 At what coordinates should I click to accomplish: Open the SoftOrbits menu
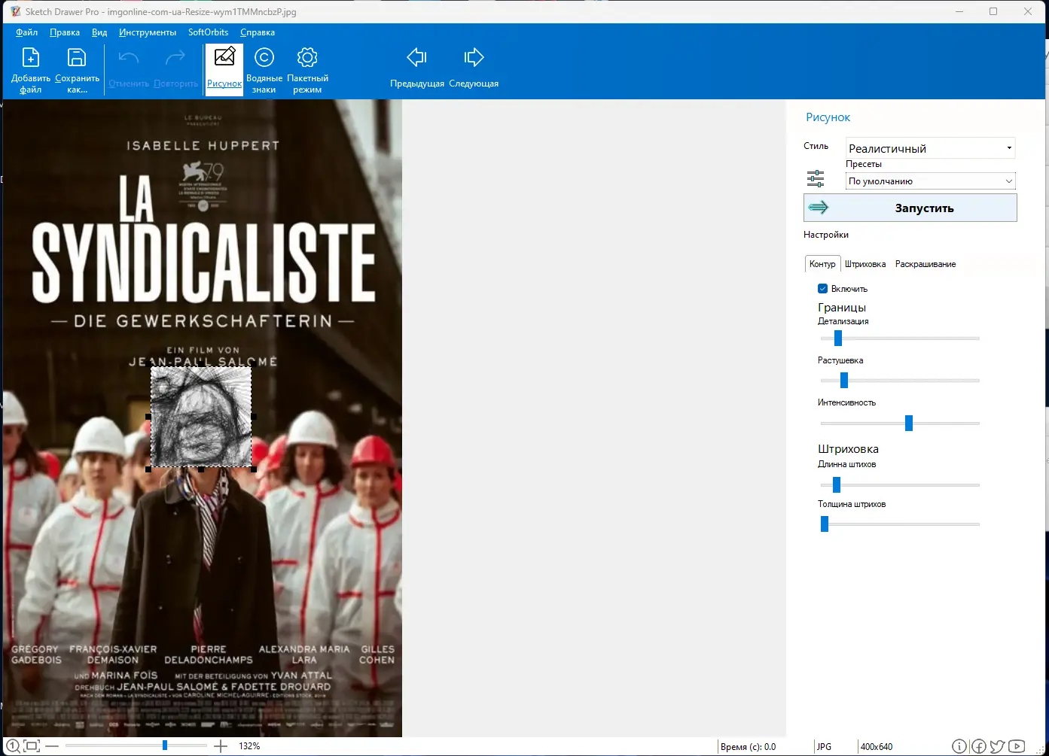(x=208, y=32)
